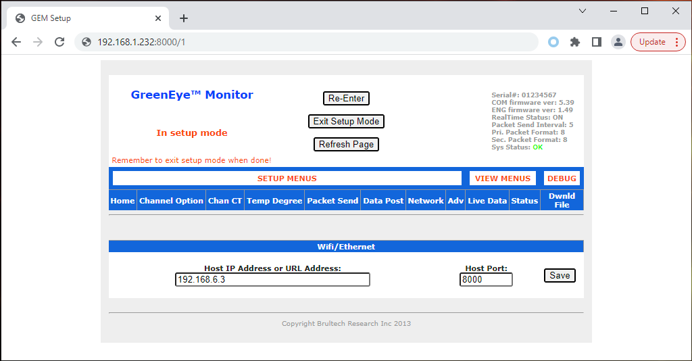Click Exit Setup Mode button
The height and width of the screenshot is (361, 692).
coord(347,122)
